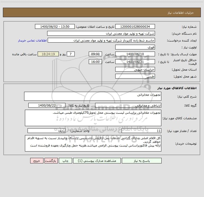Click the header جزئیات اطلاعات نیاز
The height and width of the screenshot is (197, 204).
coord(181,13)
